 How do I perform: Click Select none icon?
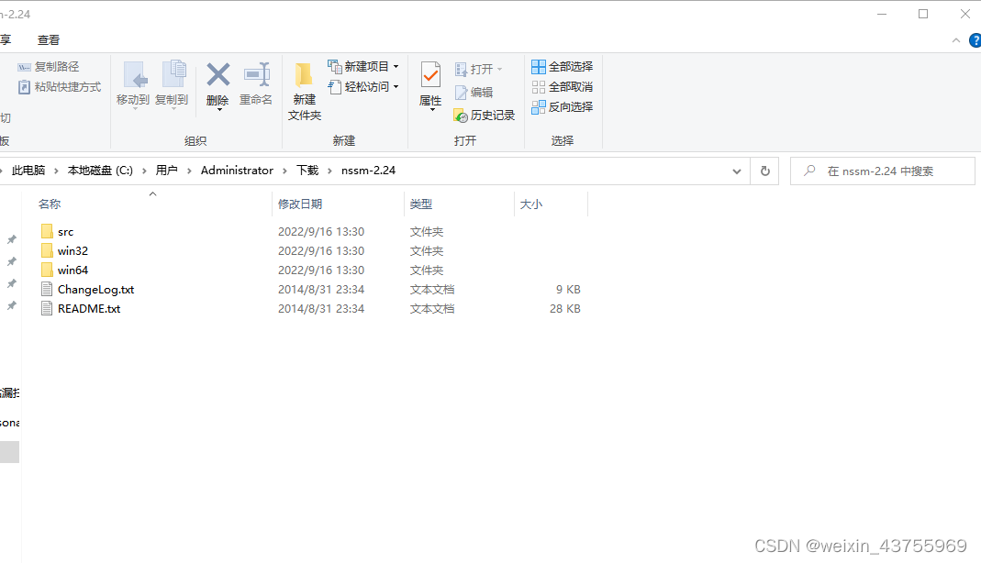[539, 87]
